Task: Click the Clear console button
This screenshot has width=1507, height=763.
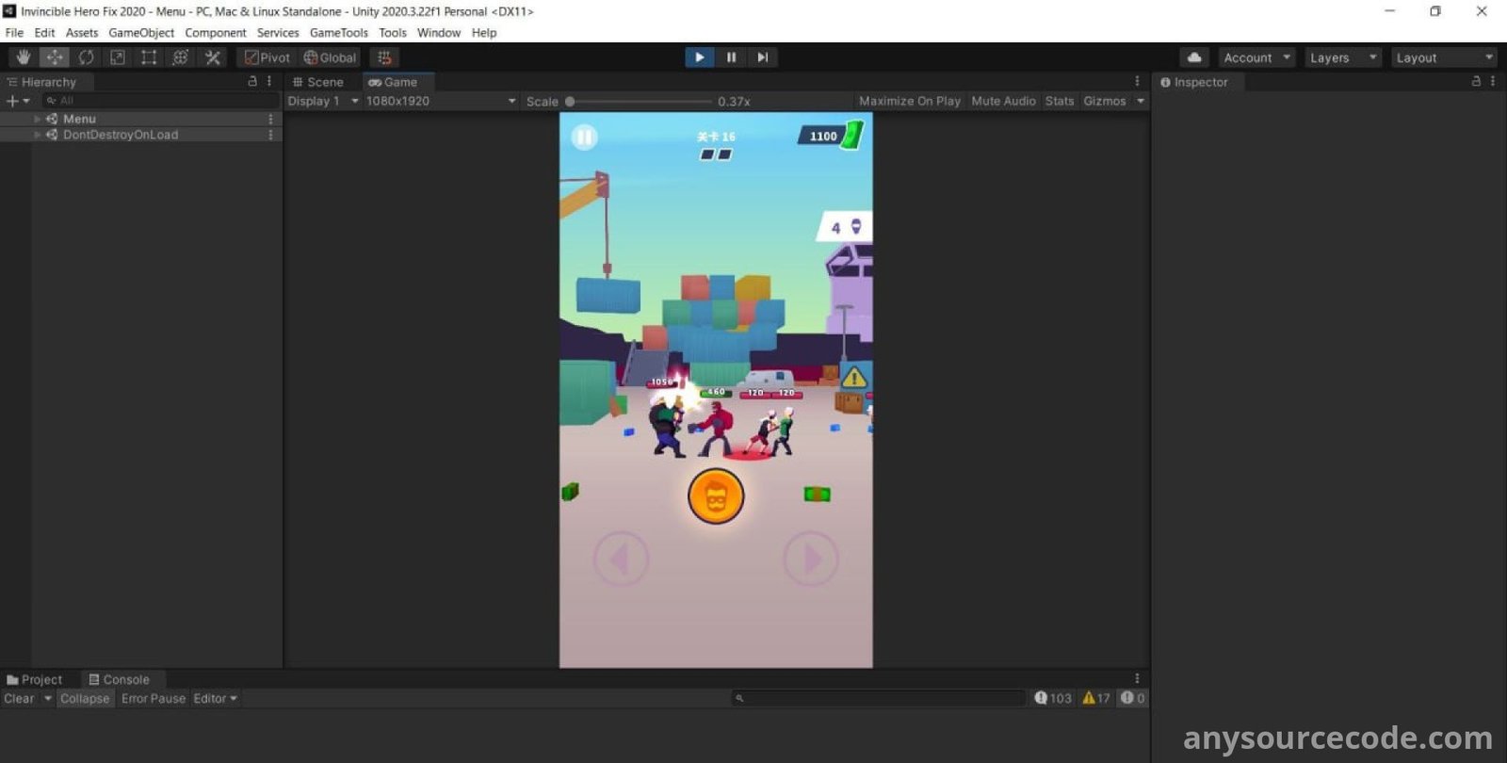Action: click(x=19, y=699)
